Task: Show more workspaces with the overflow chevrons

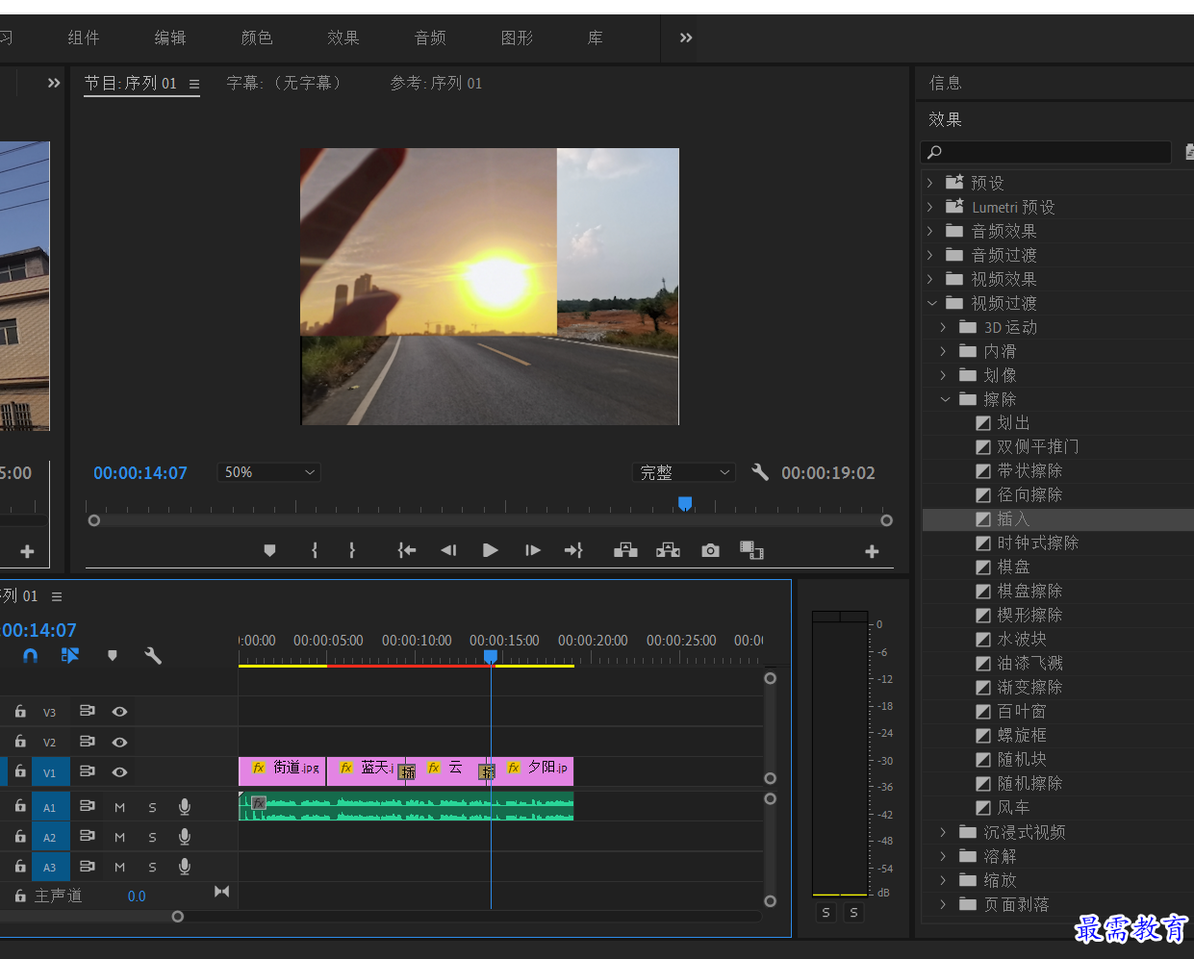Action: (x=686, y=38)
